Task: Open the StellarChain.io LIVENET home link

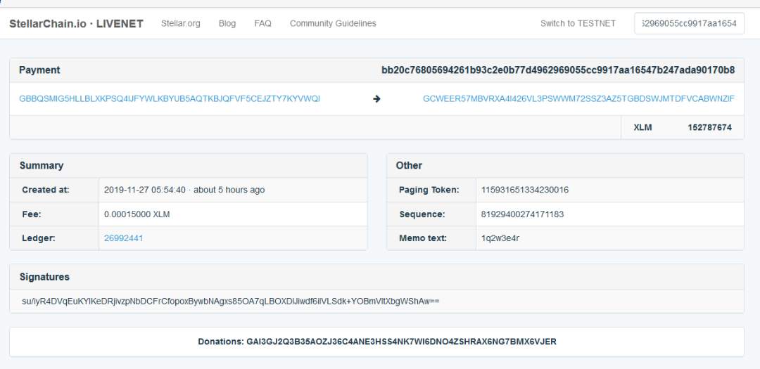Action: [76, 24]
